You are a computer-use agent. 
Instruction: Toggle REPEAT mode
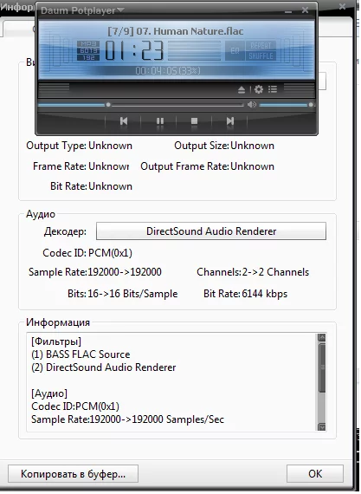point(261,46)
